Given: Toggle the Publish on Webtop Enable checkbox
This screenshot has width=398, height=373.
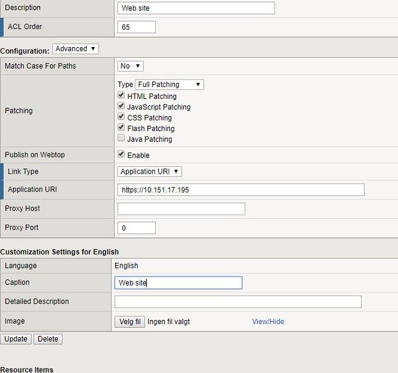Looking at the screenshot, I should (121, 155).
